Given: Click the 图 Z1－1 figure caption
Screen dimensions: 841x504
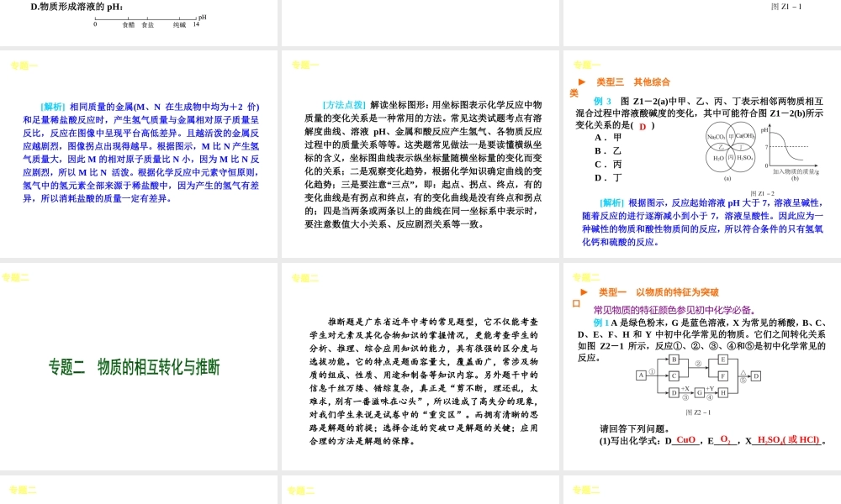Looking at the screenshot, I should (786, 7).
